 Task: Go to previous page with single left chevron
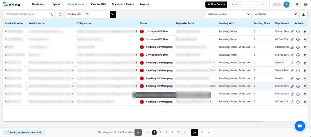(x=148, y=132)
